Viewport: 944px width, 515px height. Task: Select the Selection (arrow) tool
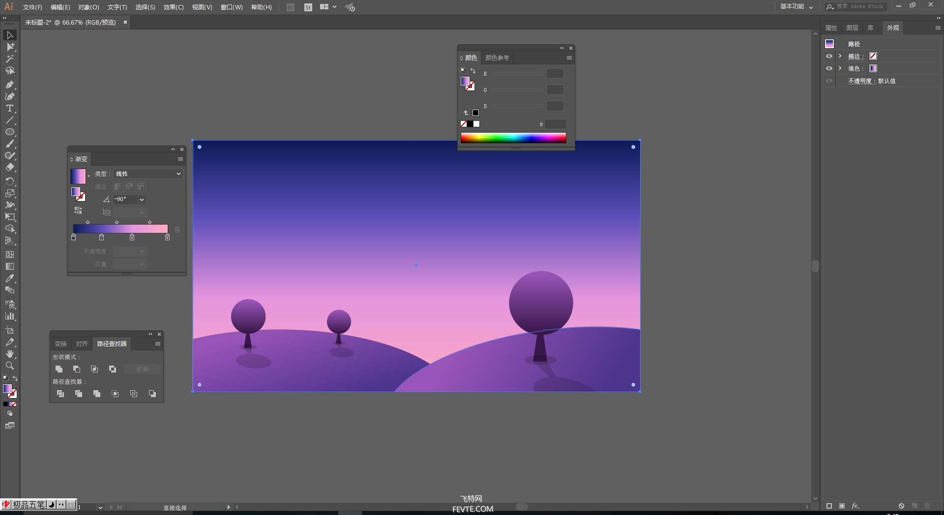click(x=9, y=35)
